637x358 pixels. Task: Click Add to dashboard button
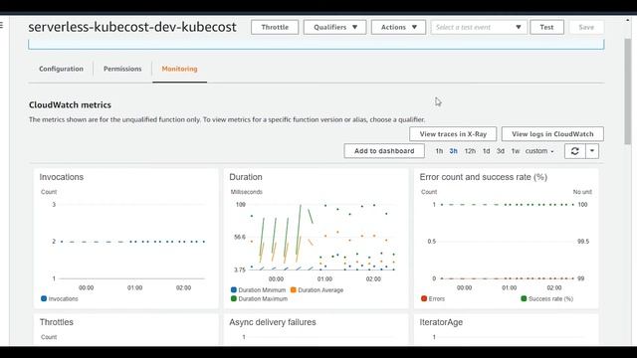[x=384, y=151]
